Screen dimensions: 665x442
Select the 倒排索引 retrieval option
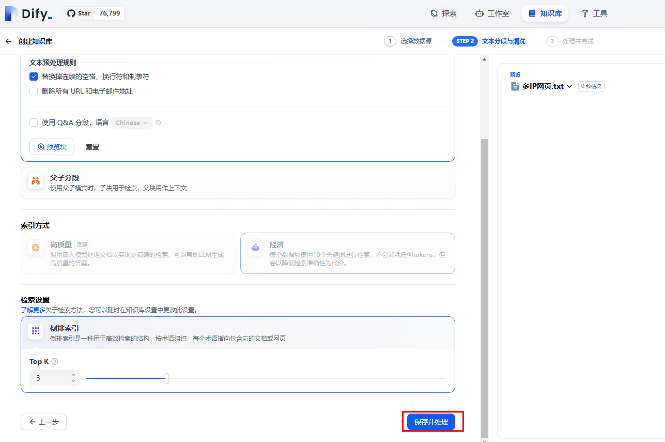pyautogui.click(x=238, y=333)
